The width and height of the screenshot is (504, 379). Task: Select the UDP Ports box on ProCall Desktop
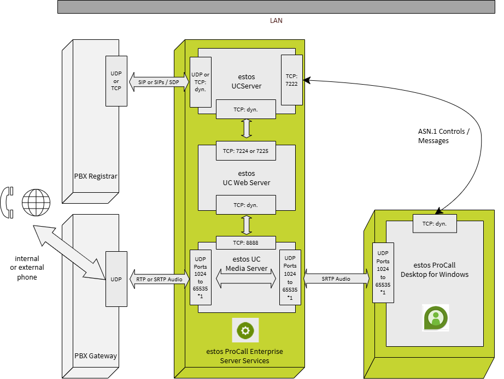(383, 273)
